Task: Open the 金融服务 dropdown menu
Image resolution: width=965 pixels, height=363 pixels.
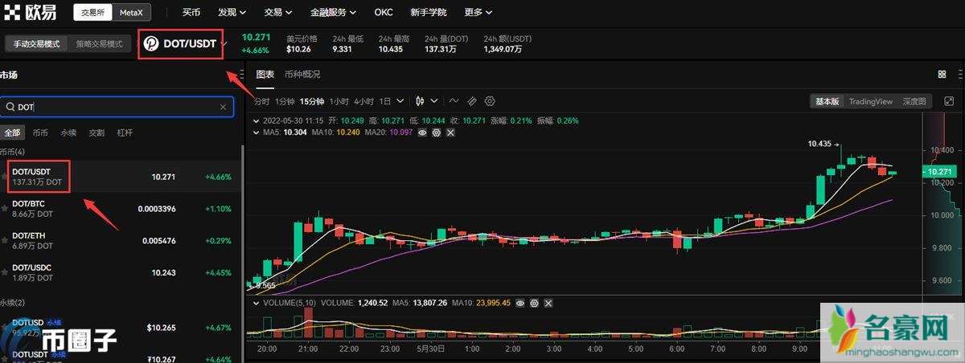Action: 334,13
